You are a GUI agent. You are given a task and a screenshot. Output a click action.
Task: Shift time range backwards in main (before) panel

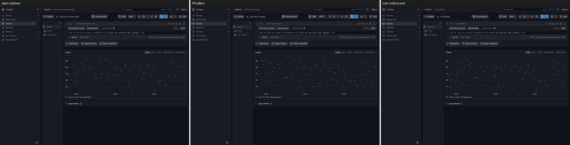click(139, 17)
